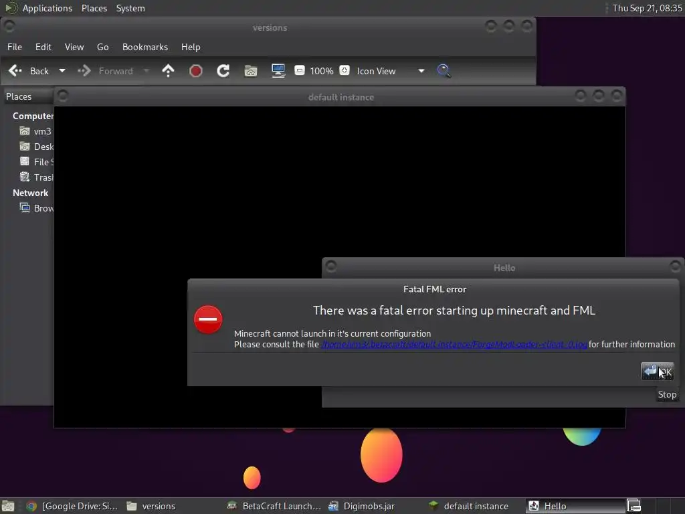Zoom out with the minus icon
685x514 pixels.
pos(300,70)
